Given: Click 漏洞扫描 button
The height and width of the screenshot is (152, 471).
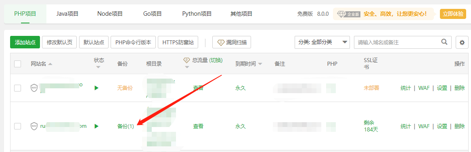Looking at the screenshot, I should pyautogui.click(x=232, y=42).
